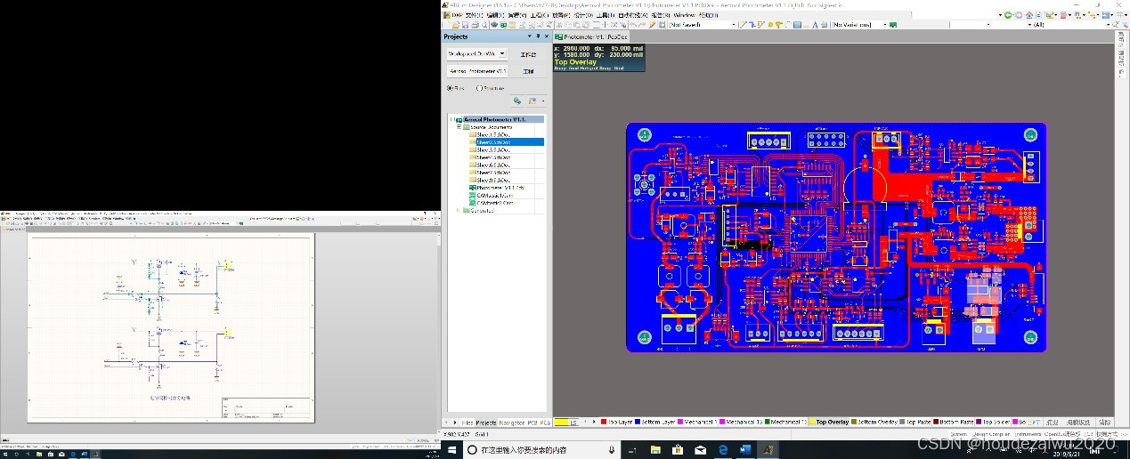Viewport: 1130px width, 459px height.
Task: Click the Save toolbar icon
Action: pyautogui.click(x=465, y=25)
